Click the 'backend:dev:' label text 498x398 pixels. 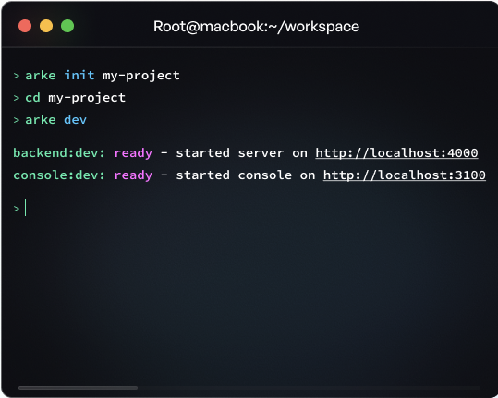coord(59,153)
